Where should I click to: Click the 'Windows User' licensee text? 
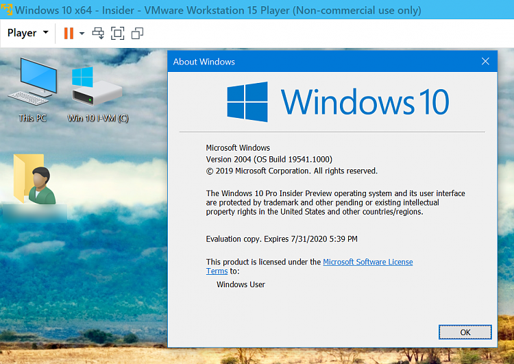coord(241,284)
